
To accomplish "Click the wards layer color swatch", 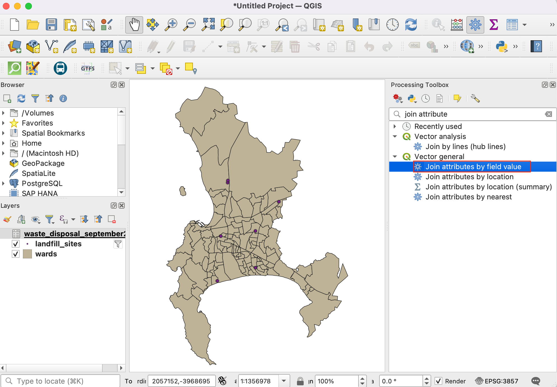I will [x=27, y=254].
